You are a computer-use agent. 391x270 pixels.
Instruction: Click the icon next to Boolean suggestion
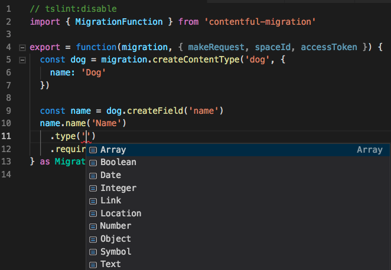93,163
